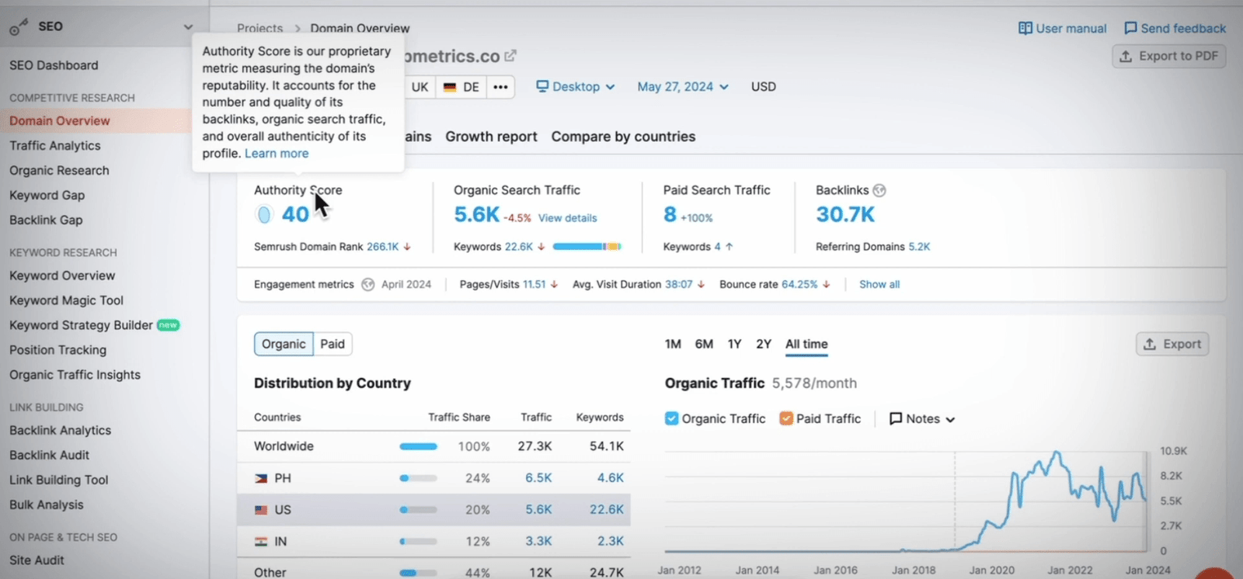
Task: Switch to Compare by countries tab
Action: tap(623, 137)
